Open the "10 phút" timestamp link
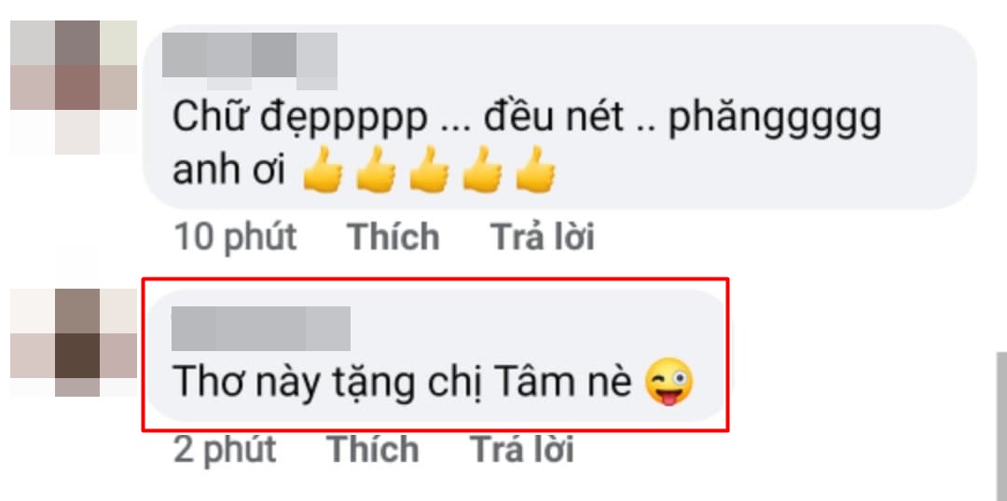 (x=235, y=237)
